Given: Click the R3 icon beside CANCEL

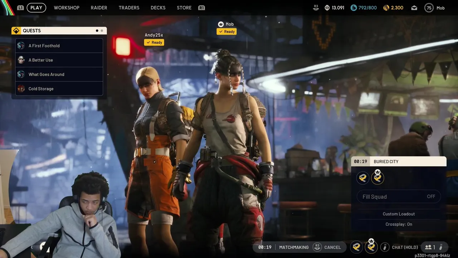Looking at the screenshot, I should click(317, 247).
